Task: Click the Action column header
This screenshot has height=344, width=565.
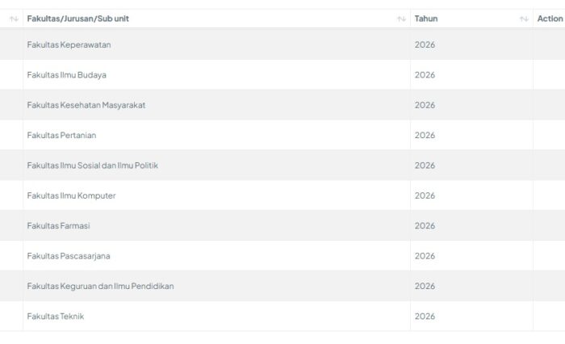Action: tap(550, 19)
